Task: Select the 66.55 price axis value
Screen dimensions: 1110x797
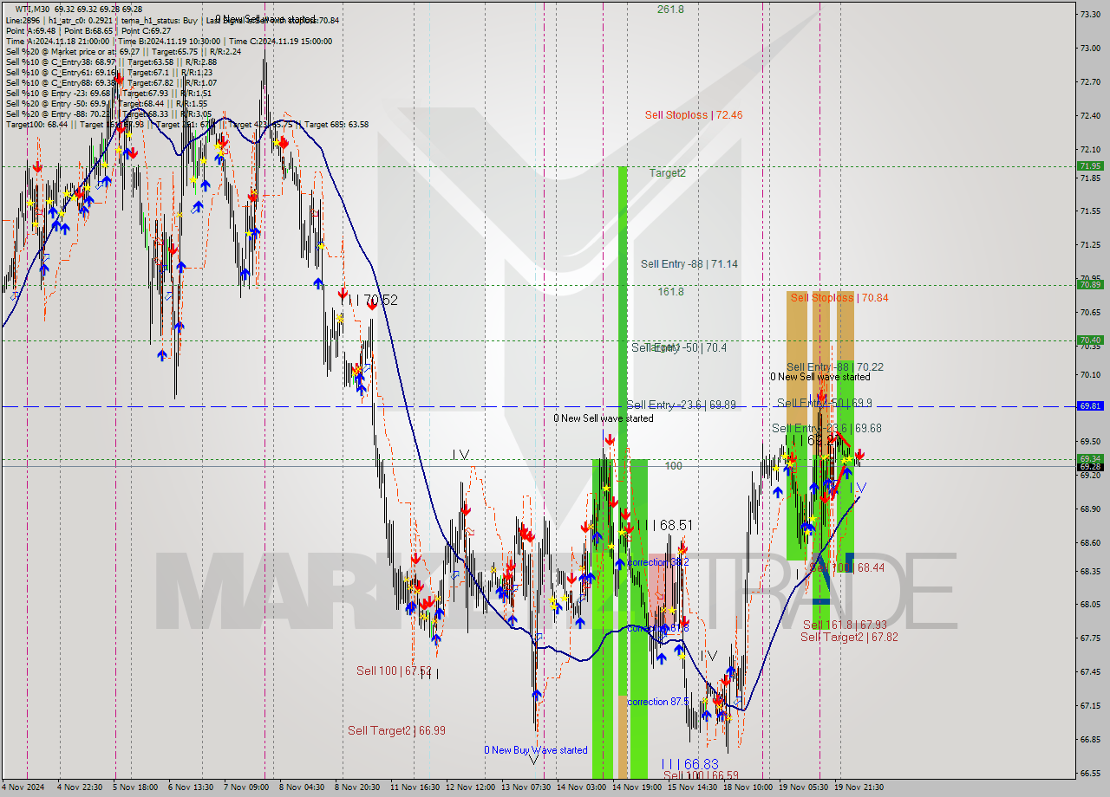Action: click(1090, 773)
